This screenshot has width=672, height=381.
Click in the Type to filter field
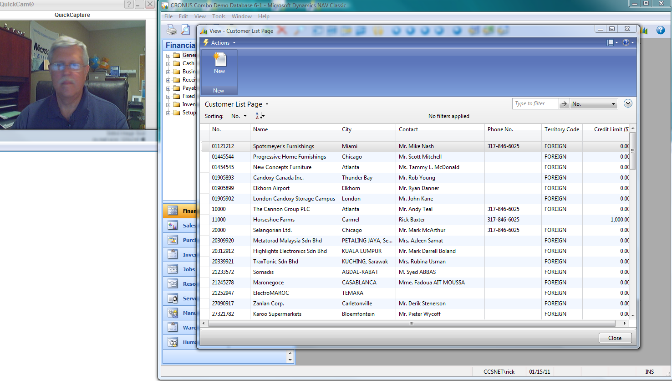coord(535,104)
